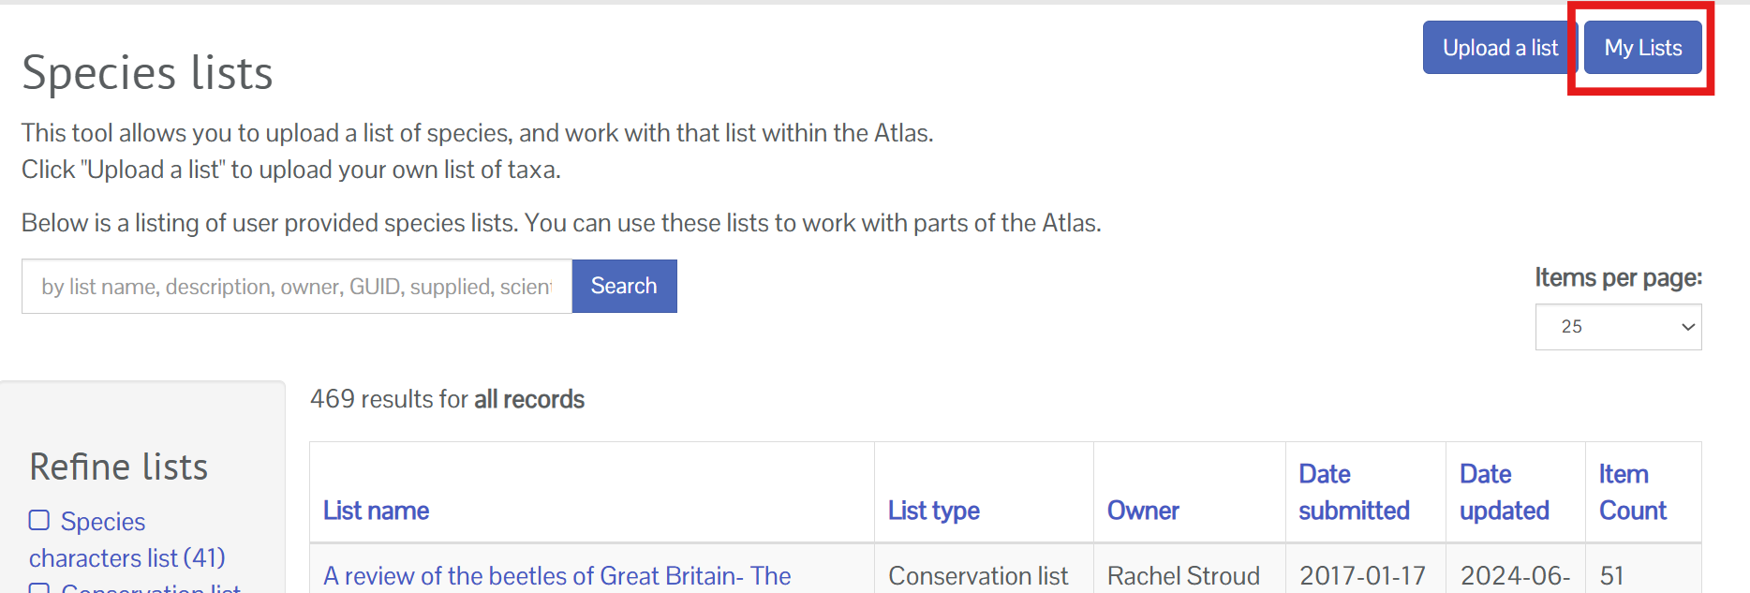Tick the Conservation list checkbox
The height and width of the screenshot is (593, 1750).
(39, 588)
